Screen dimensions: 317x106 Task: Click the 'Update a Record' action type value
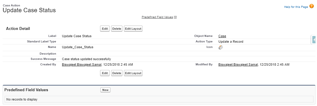coord(231,42)
